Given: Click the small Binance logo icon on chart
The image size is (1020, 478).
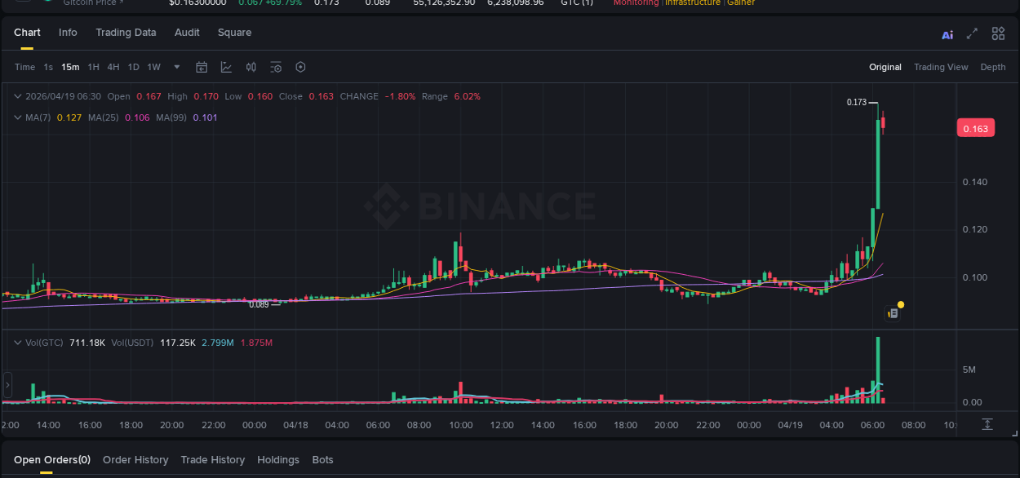Looking at the screenshot, I should tap(891, 312).
